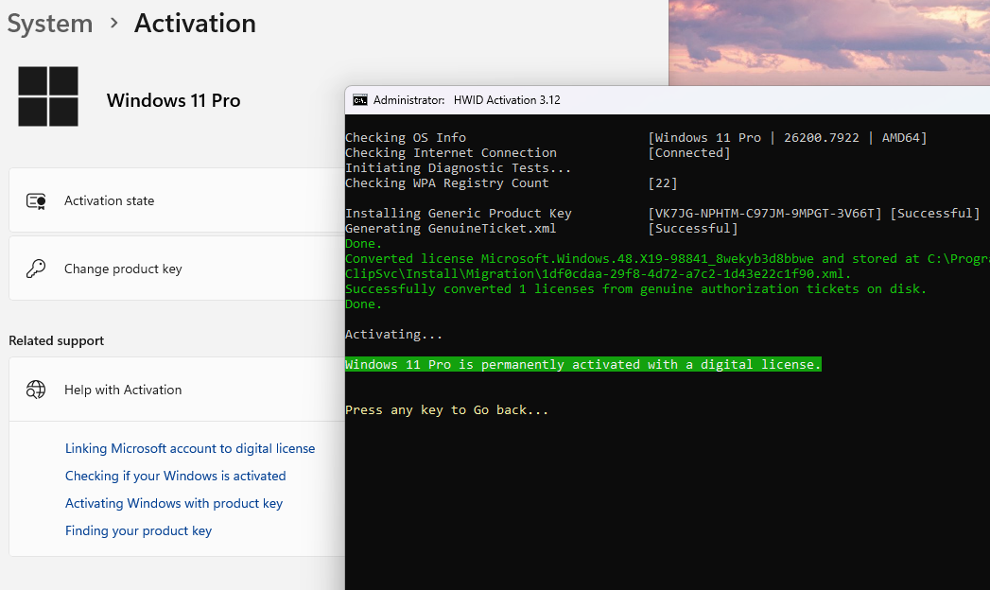
Task: Open Finding your product key link
Action: click(x=138, y=530)
